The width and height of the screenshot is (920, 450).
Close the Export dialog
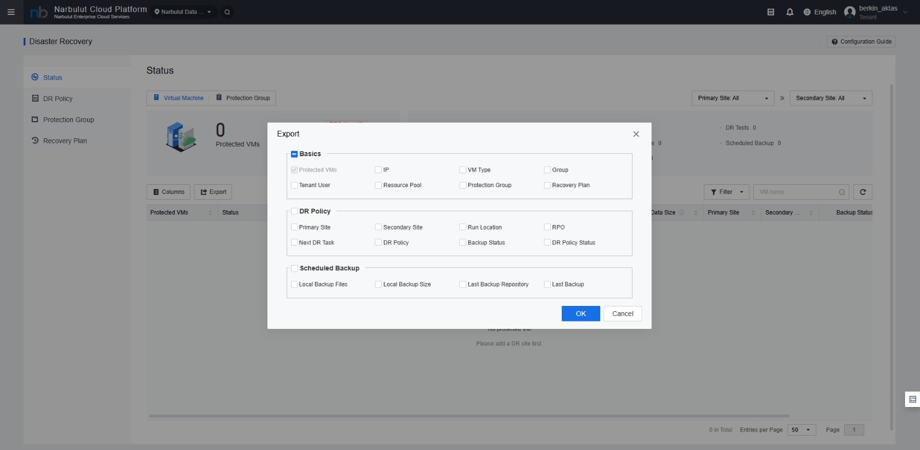click(x=636, y=134)
